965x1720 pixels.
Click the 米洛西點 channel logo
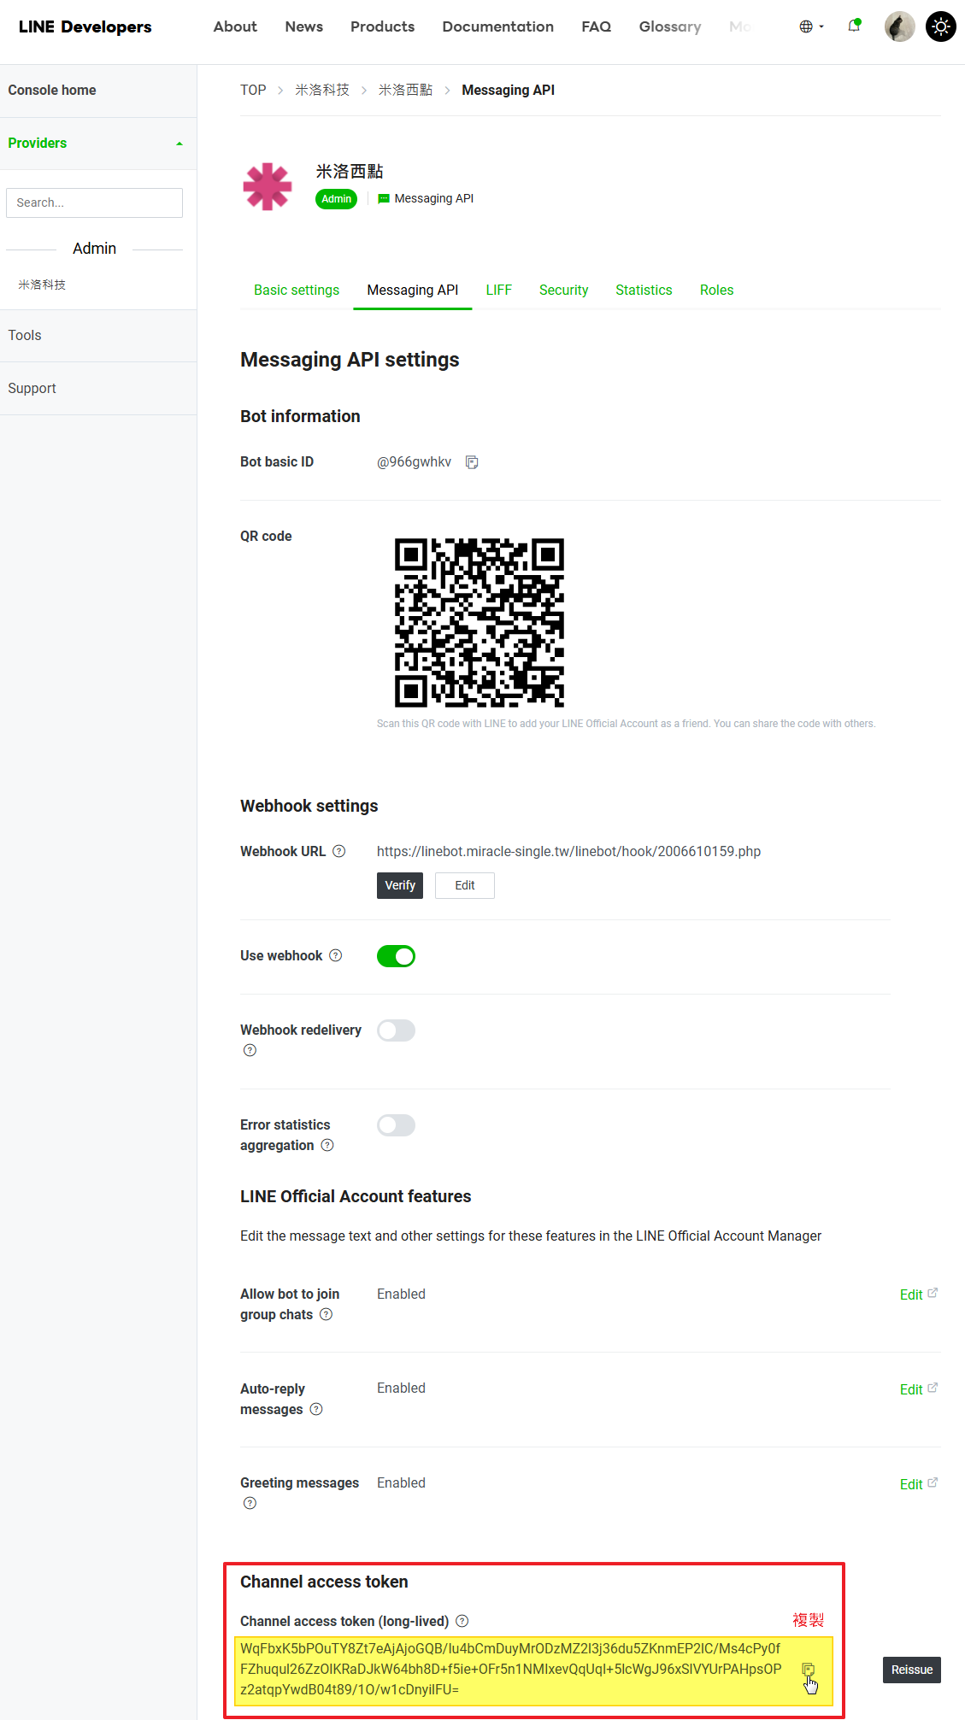coord(268,186)
